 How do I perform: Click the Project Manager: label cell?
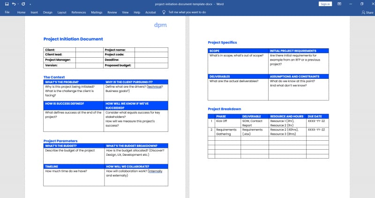pyautogui.click(x=60, y=60)
